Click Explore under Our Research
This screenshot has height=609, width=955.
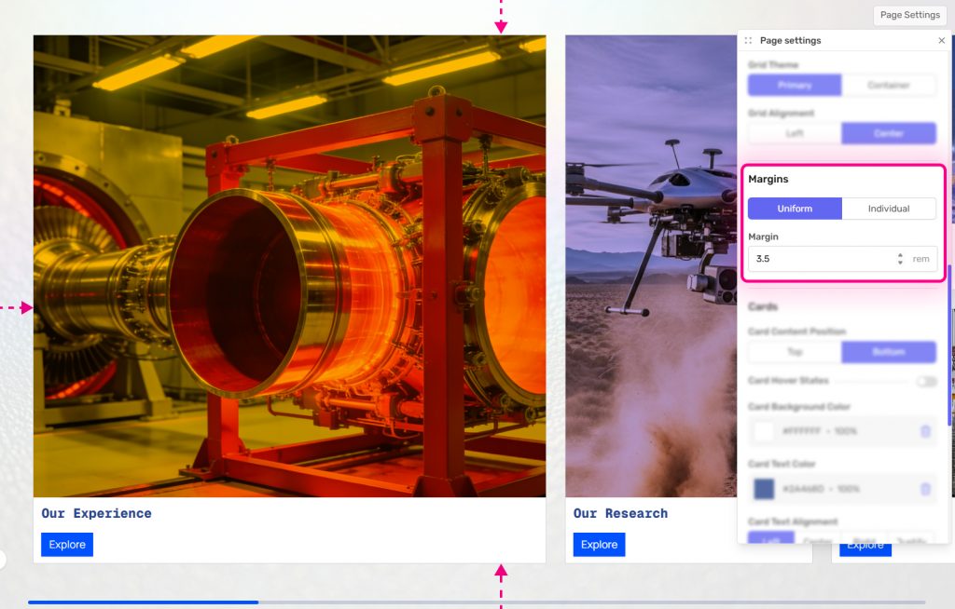coord(599,545)
